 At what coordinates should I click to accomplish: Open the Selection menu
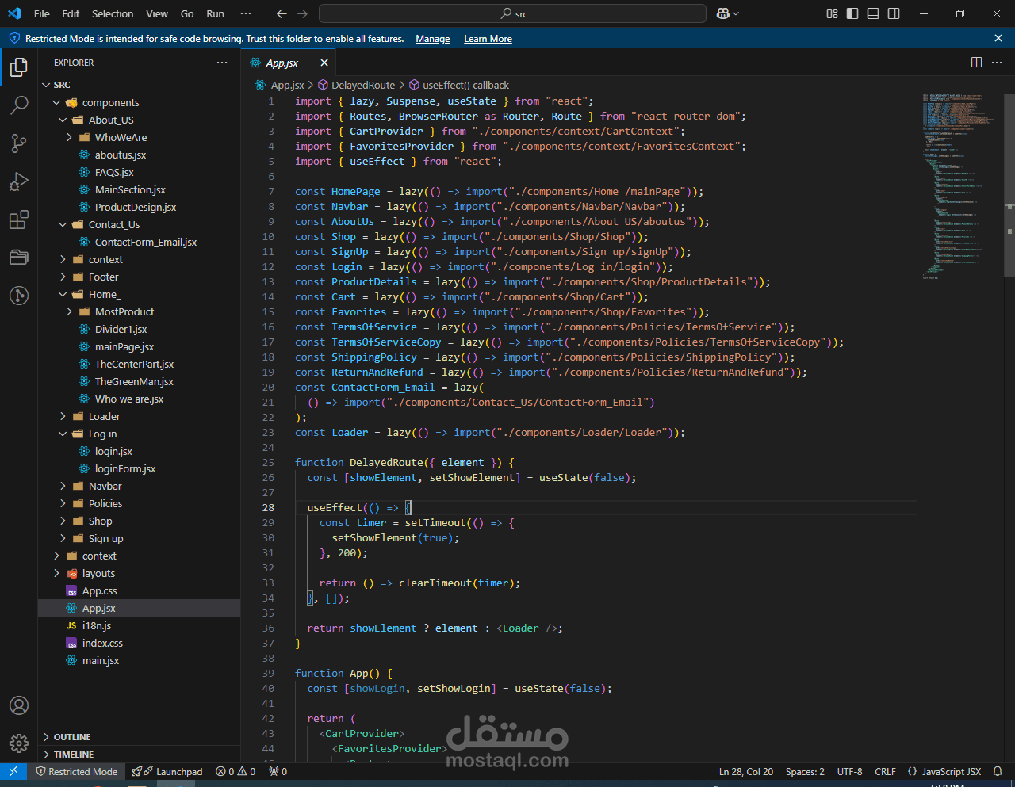pyautogui.click(x=113, y=13)
